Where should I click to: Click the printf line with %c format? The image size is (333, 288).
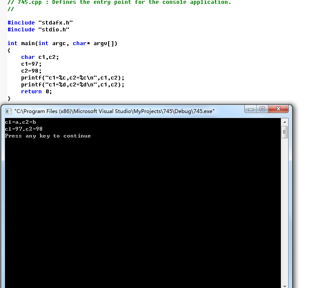[73, 78]
